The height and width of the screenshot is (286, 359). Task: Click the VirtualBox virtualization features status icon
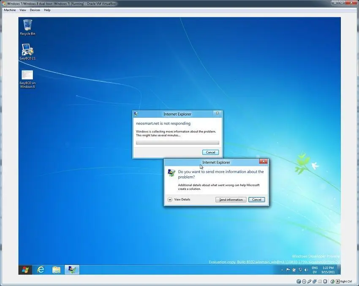tap(325, 281)
